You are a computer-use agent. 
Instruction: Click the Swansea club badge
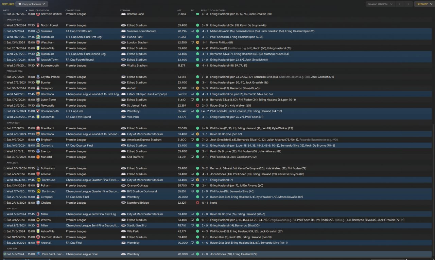[38, 31]
